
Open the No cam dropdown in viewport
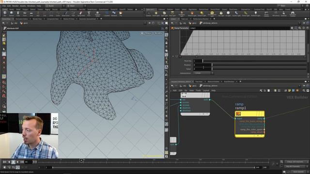point(158,33)
